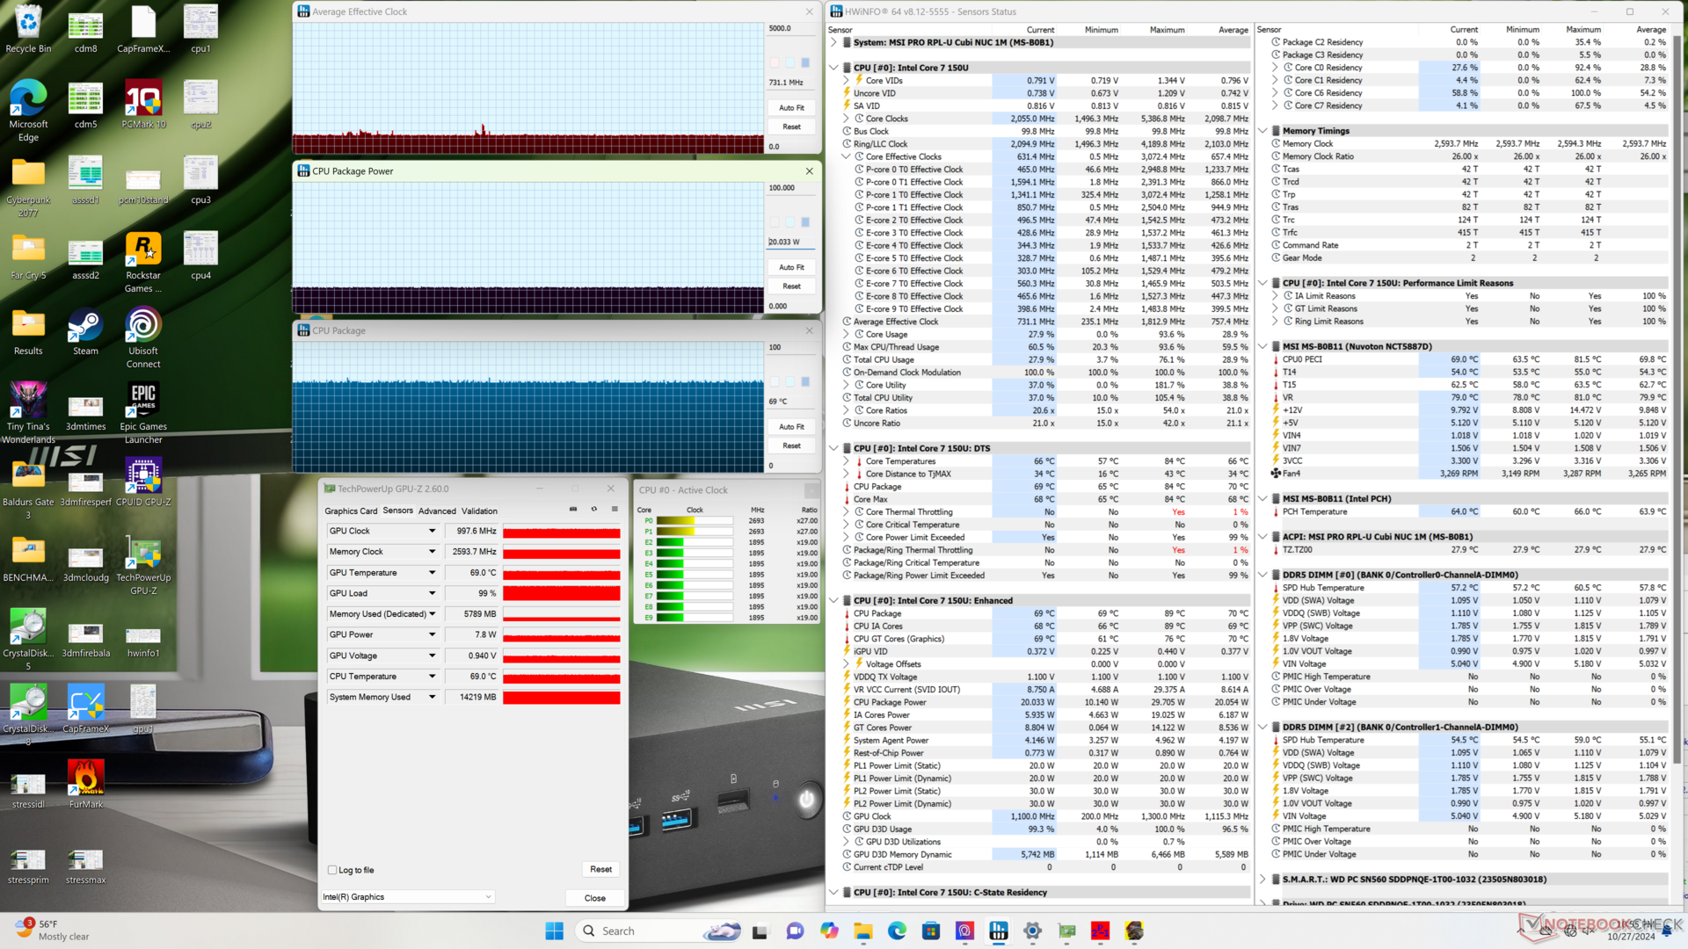Expand the System: MSI PRO RPL-U group
The width and height of the screenshot is (1688, 949).
(833, 42)
